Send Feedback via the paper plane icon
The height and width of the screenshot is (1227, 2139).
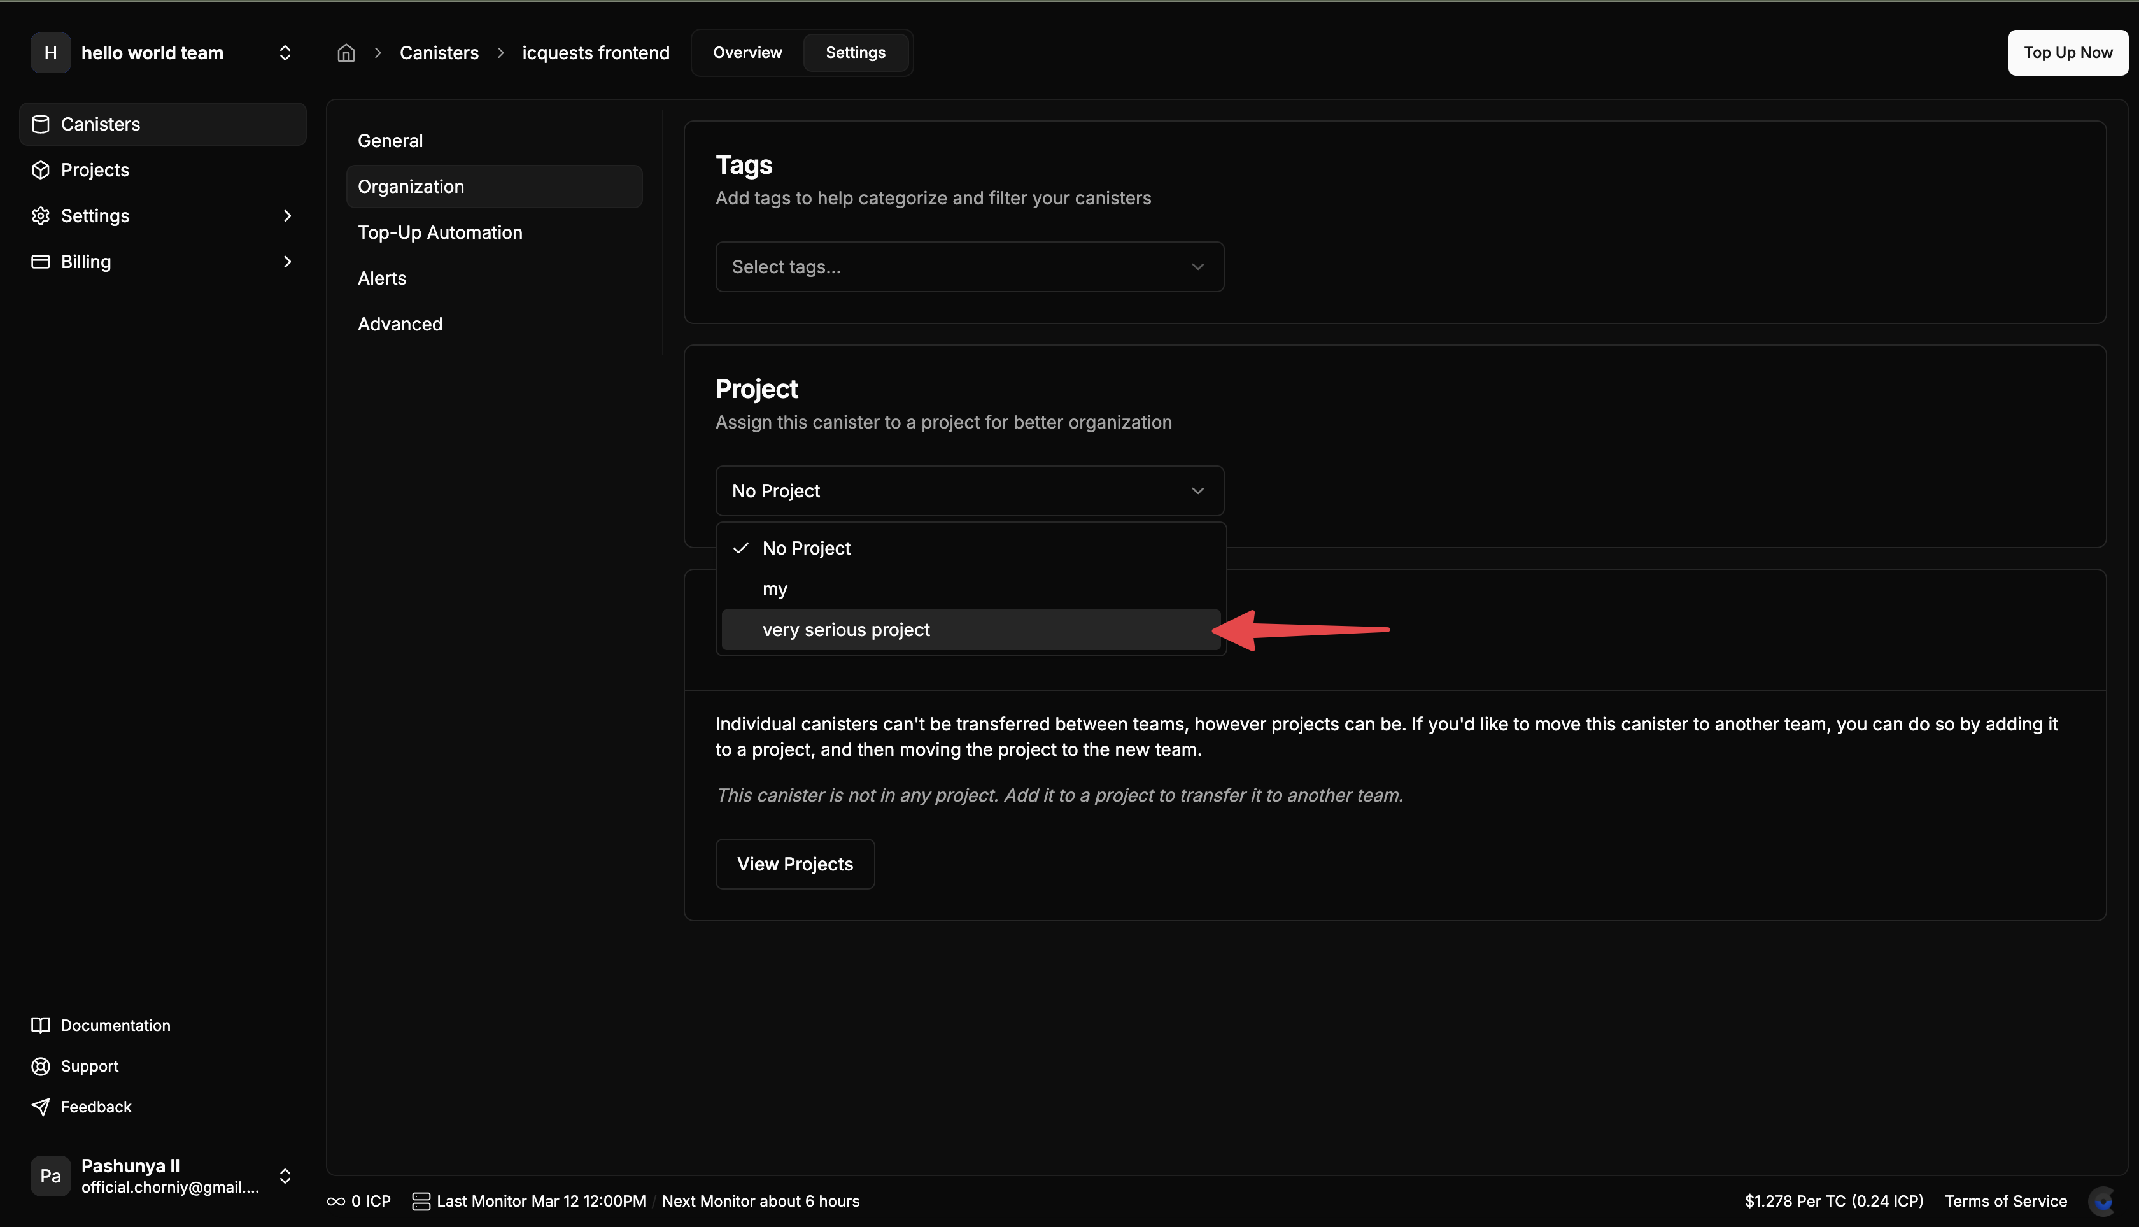[41, 1107]
